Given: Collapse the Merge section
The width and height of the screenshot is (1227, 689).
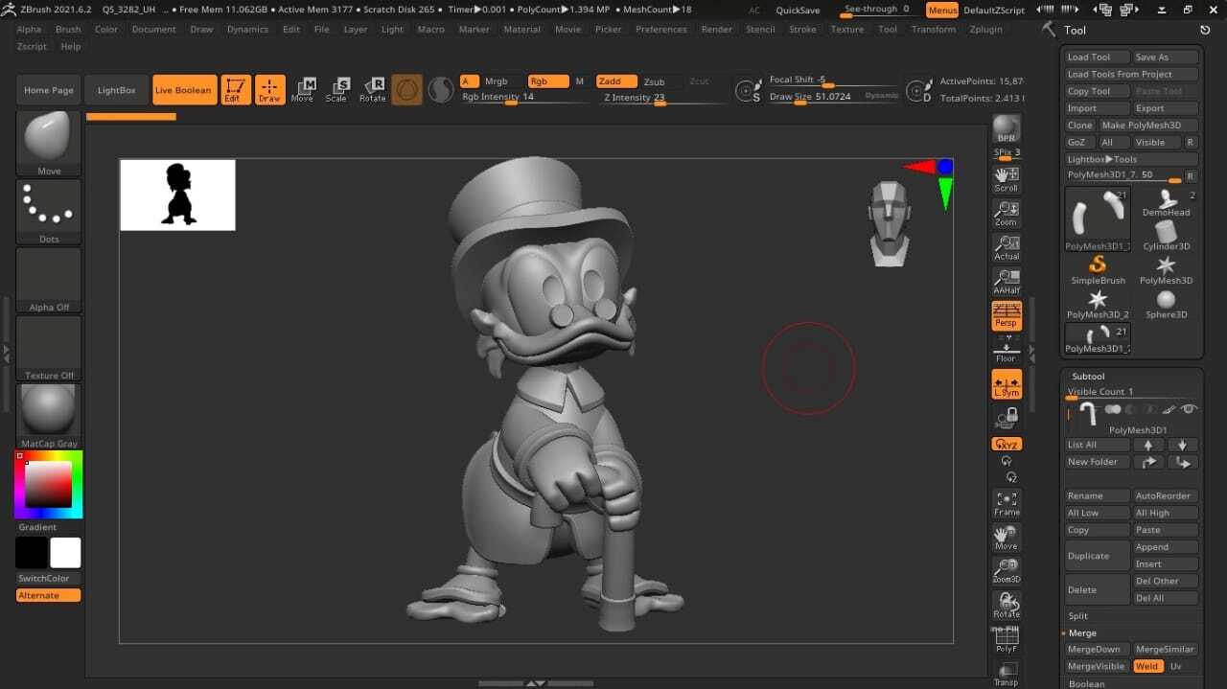Looking at the screenshot, I should (x=1082, y=633).
